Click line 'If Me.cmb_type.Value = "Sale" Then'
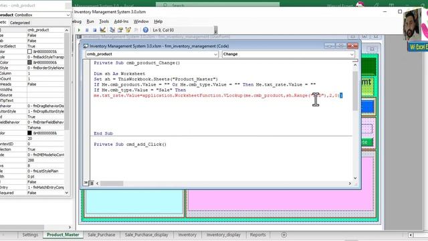Image resolution: width=428 pixels, height=241 pixels. coord(140,90)
